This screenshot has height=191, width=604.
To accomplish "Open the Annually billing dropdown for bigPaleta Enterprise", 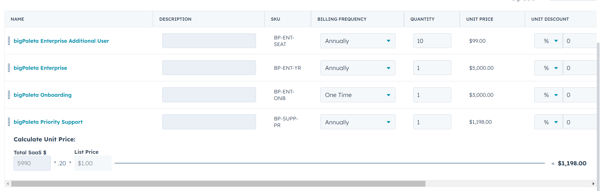I will [x=358, y=68].
